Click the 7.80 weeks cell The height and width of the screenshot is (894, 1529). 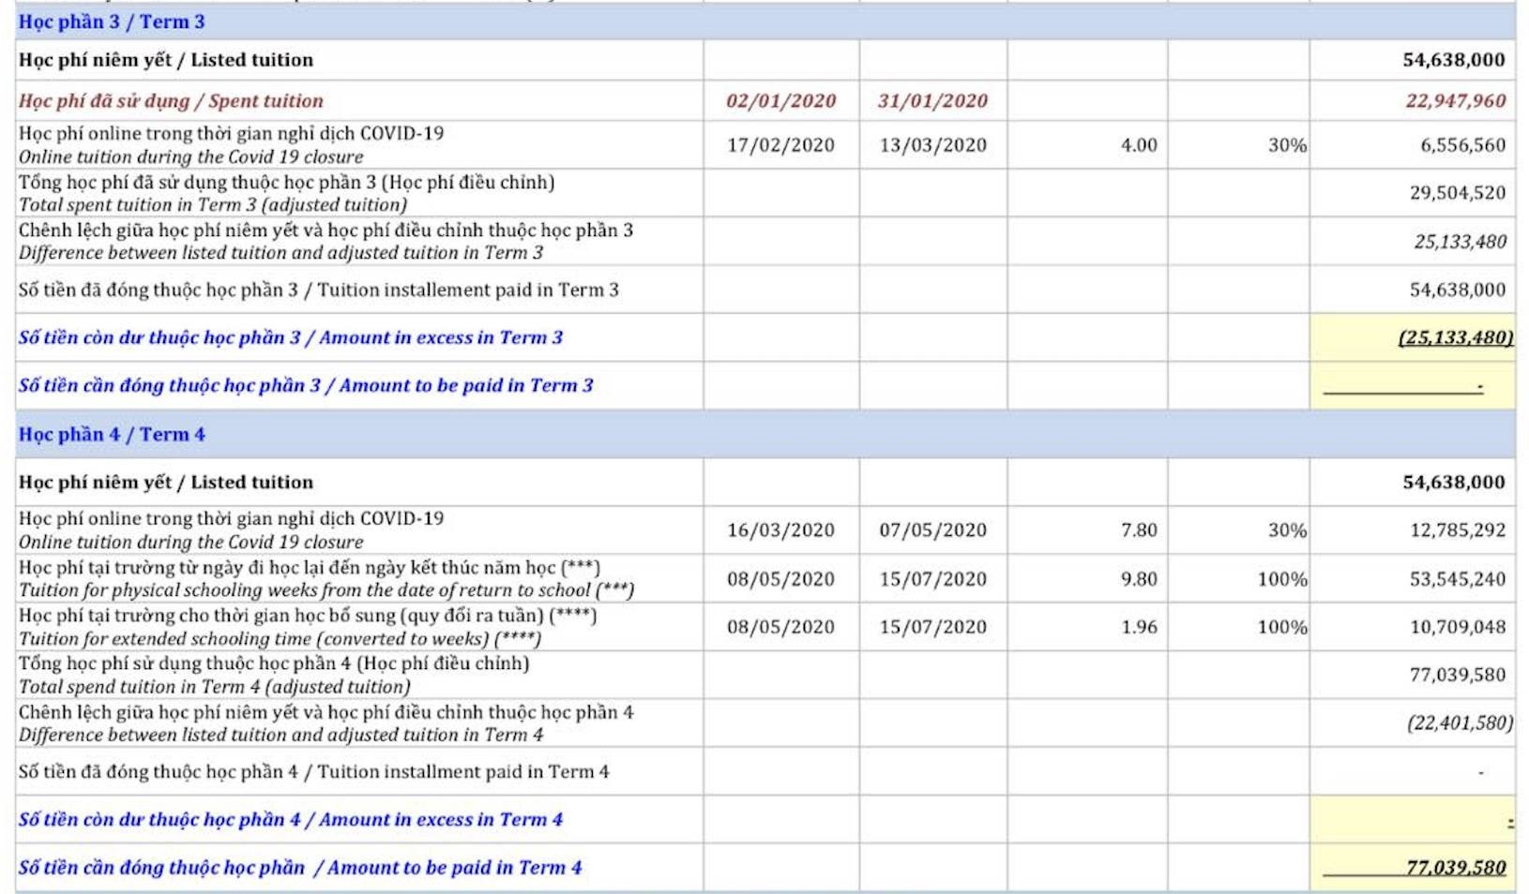click(x=1139, y=530)
